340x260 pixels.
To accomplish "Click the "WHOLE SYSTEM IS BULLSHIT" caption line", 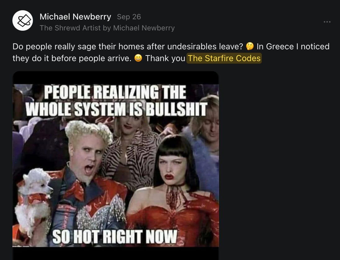I will point(116,109).
